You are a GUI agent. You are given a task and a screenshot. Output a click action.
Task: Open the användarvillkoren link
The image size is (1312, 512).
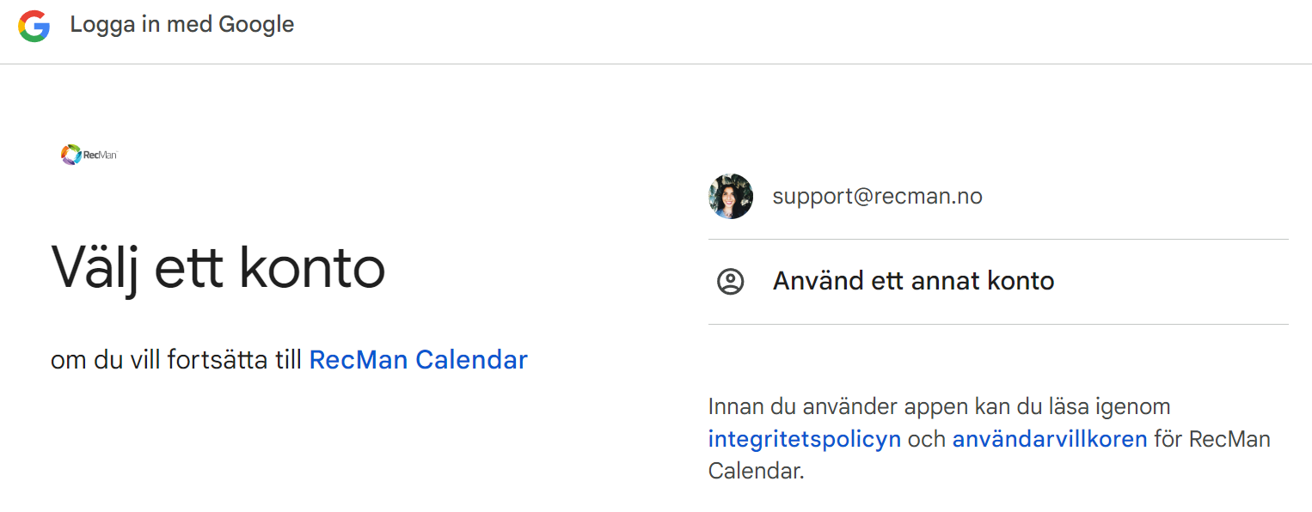tap(1049, 440)
